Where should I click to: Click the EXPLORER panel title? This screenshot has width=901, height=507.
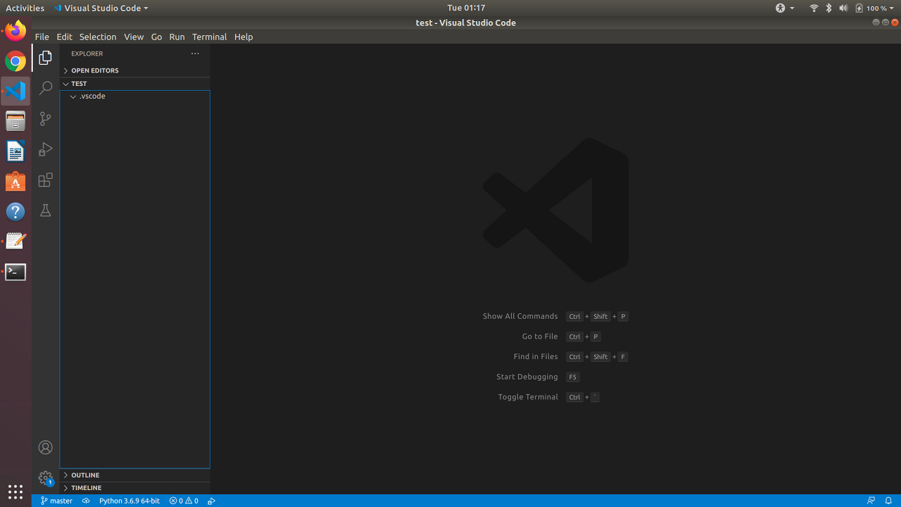point(87,54)
